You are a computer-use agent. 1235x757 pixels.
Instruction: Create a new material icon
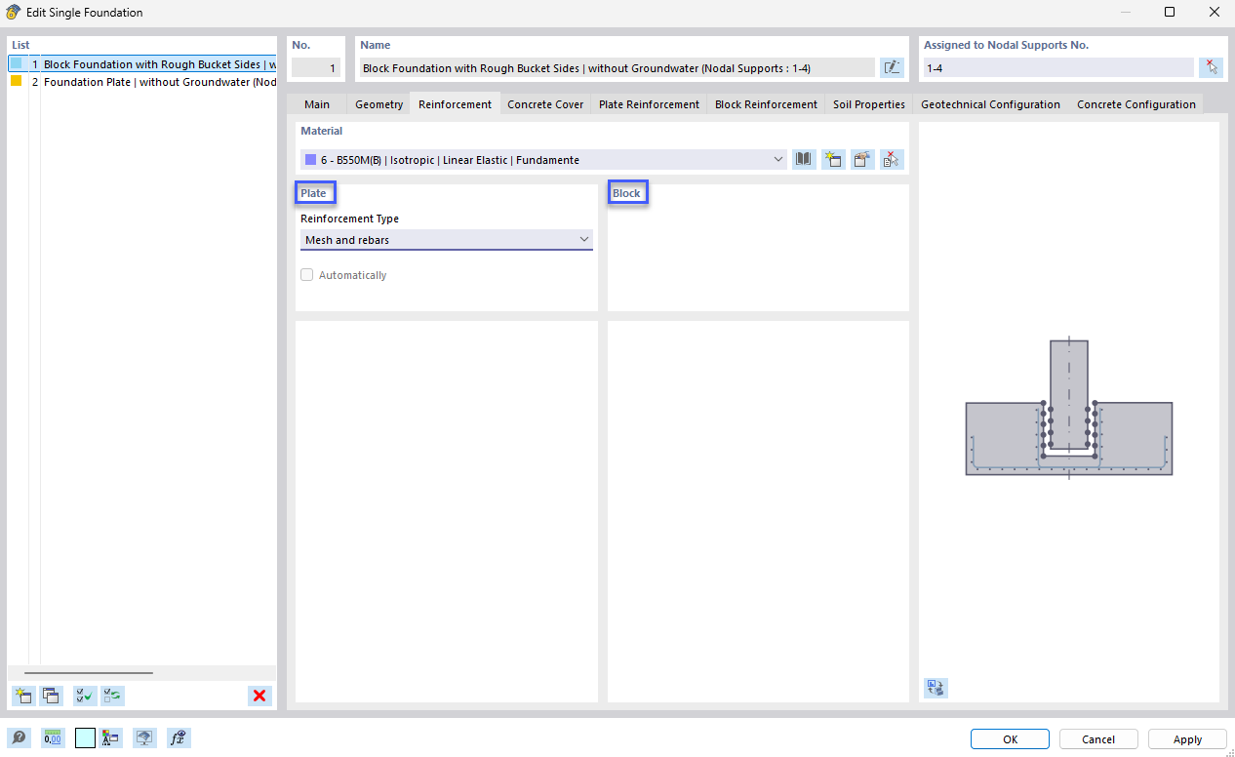click(833, 159)
